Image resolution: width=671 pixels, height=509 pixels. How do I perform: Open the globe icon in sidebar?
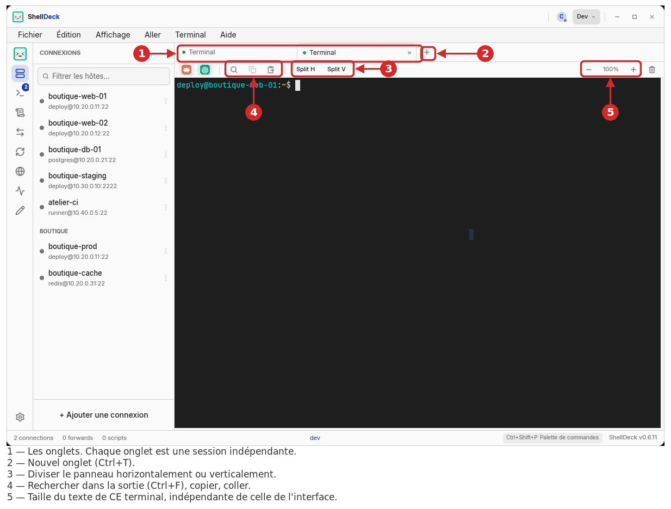[x=20, y=171]
